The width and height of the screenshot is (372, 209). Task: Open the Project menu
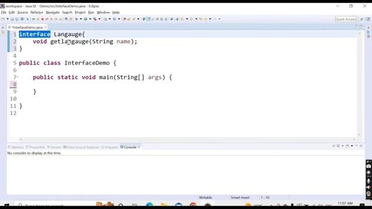(x=80, y=12)
